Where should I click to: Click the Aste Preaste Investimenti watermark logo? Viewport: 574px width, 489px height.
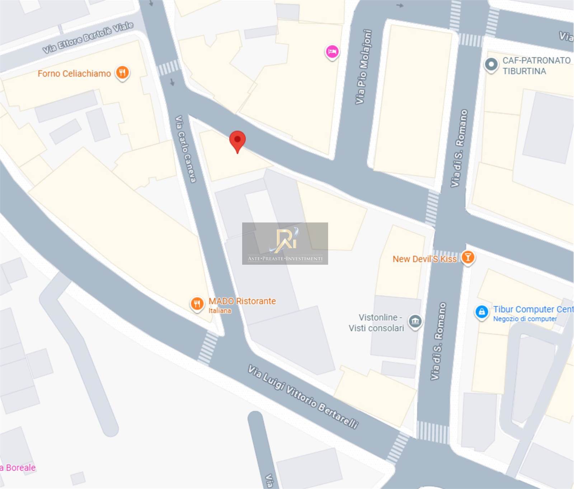[x=285, y=244]
